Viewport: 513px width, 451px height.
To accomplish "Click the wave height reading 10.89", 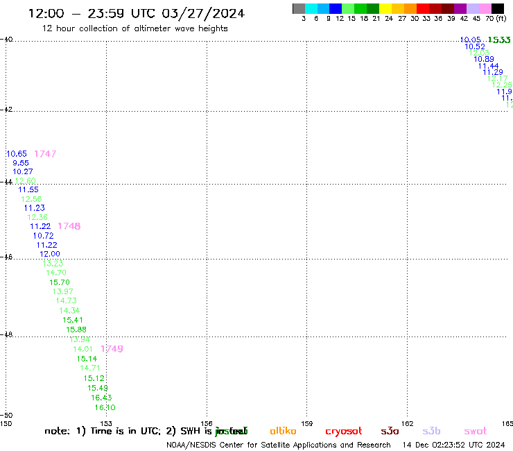I will [484, 59].
